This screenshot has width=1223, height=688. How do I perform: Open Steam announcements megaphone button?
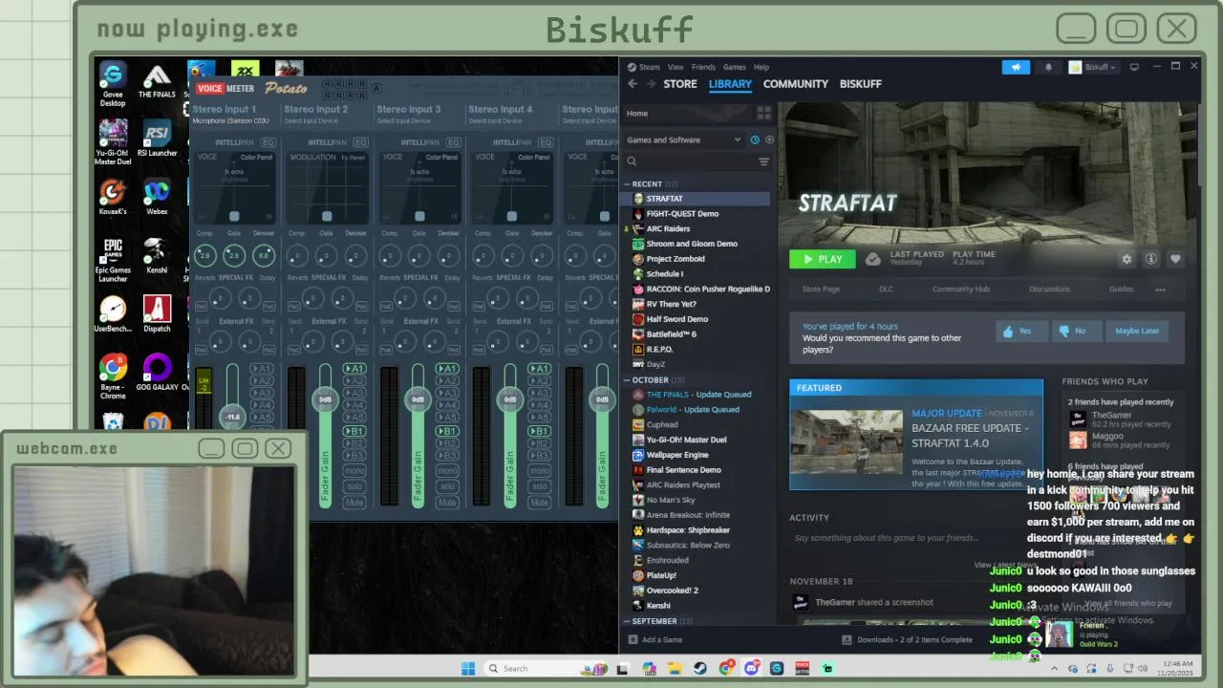[1016, 67]
